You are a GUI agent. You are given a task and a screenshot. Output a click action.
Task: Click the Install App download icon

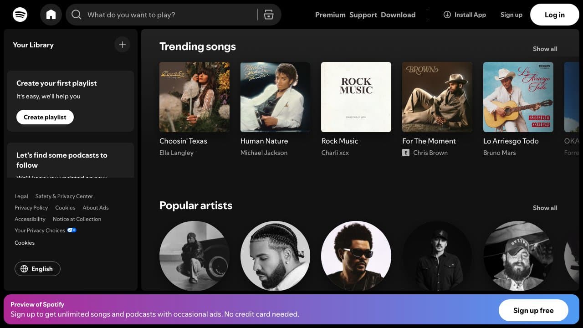coord(447,15)
